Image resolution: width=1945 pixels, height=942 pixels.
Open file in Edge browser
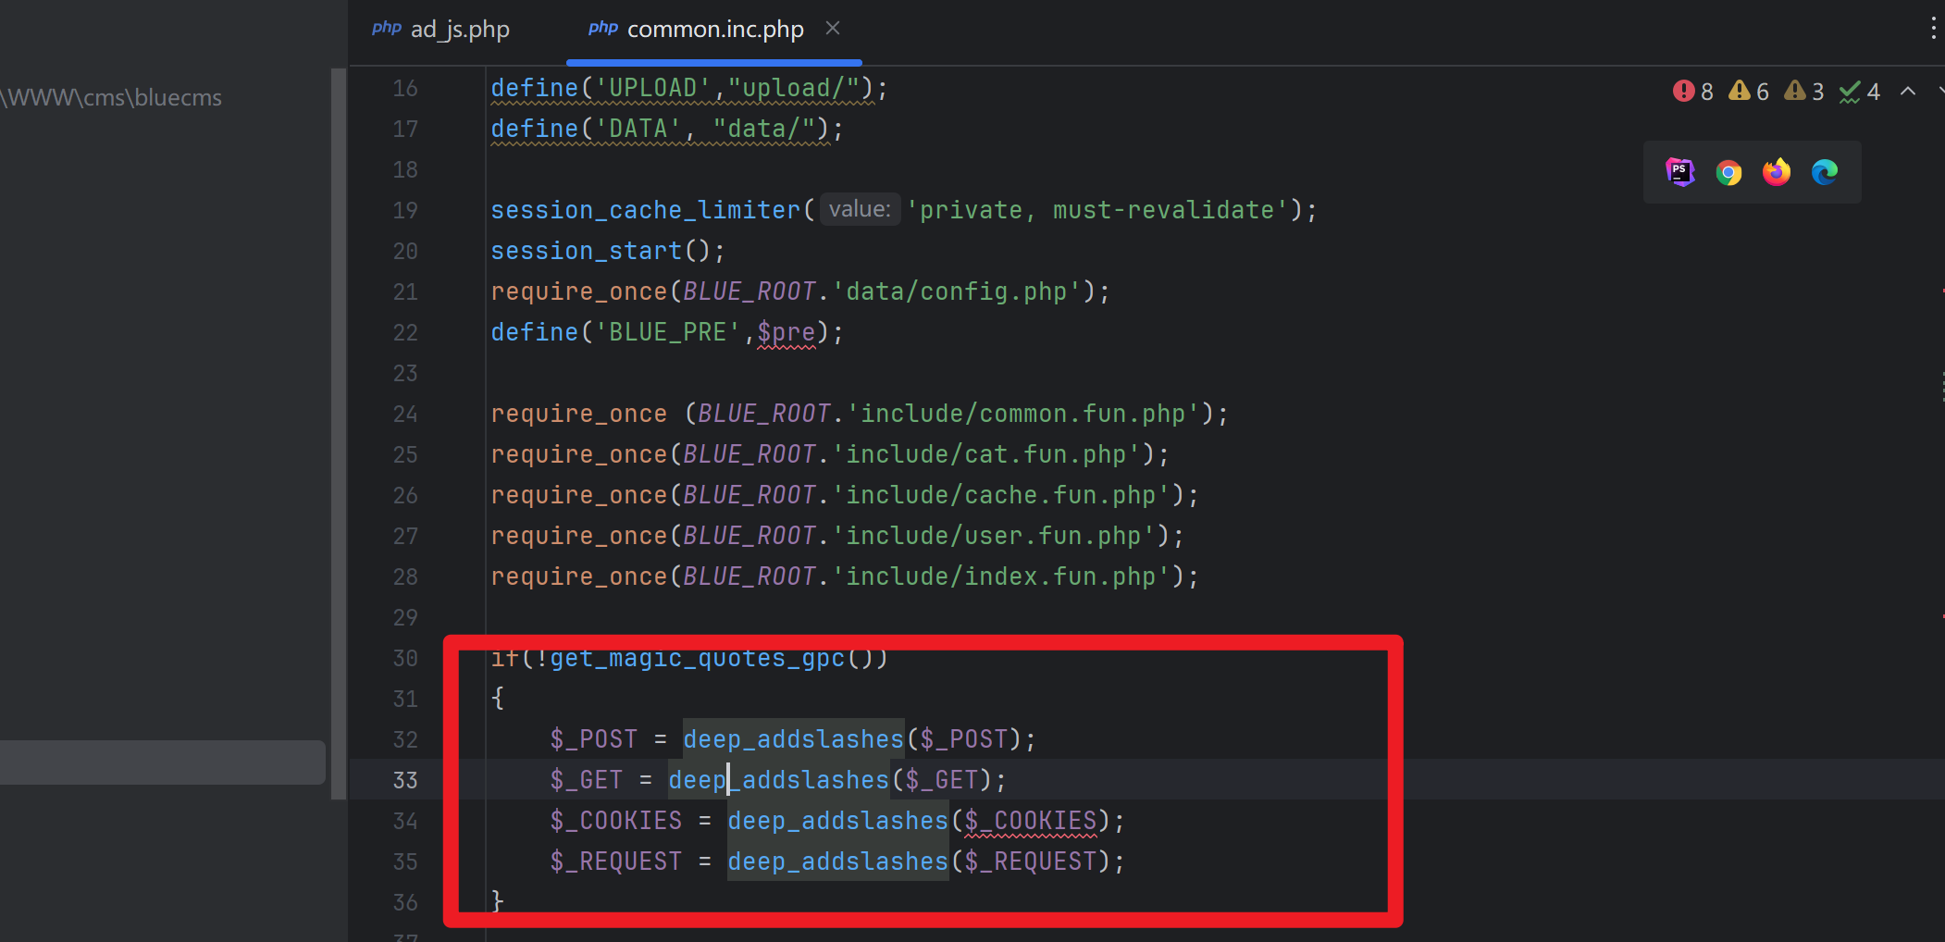coord(1825,172)
